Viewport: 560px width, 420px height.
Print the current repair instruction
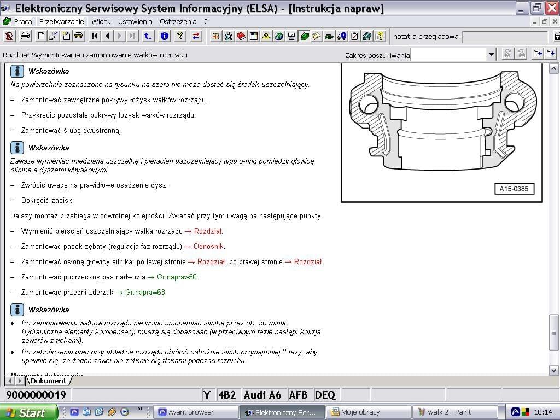click(25, 36)
